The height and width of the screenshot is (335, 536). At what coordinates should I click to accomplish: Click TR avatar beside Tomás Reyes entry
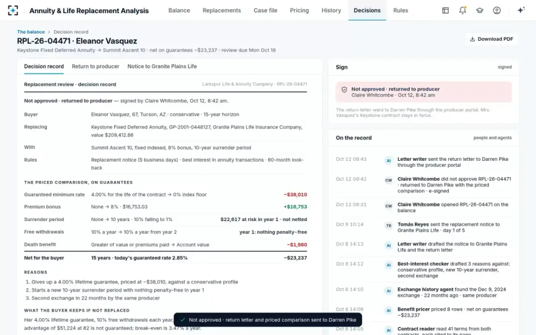tap(389, 226)
